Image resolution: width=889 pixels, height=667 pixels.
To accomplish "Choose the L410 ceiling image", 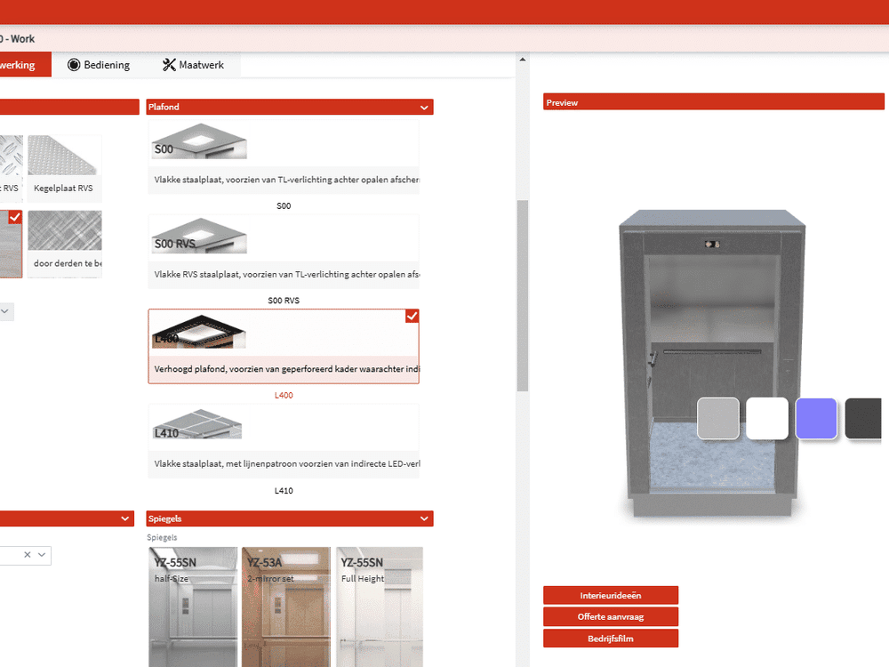I will click(197, 424).
